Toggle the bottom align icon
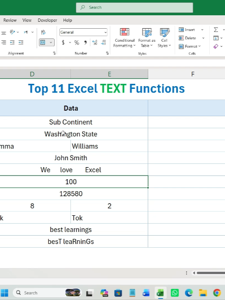This screenshot has height=300, width=225. 3,33
